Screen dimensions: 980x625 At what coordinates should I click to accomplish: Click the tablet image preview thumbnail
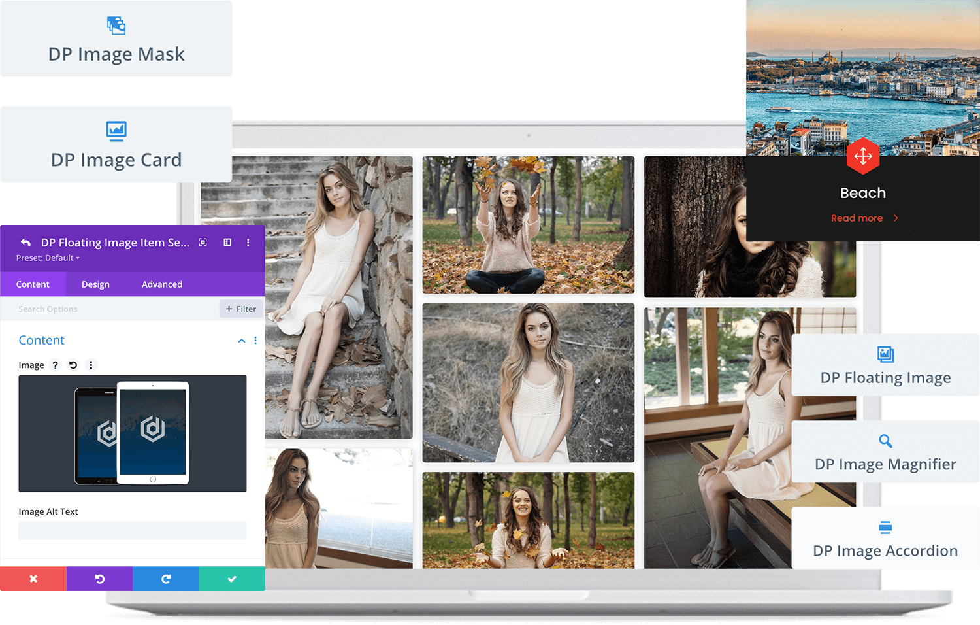click(133, 433)
